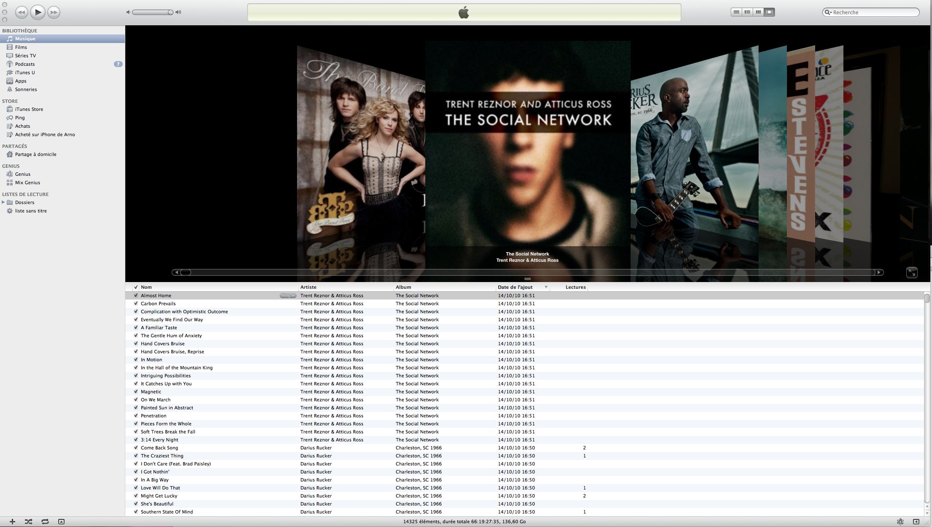Open Séries TV library

pyautogui.click(x=62, y=56)
